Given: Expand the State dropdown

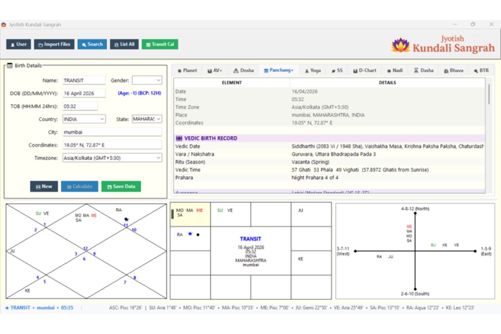Looking at the screenshot, I should pyautogui.click(x=147, y=119).
